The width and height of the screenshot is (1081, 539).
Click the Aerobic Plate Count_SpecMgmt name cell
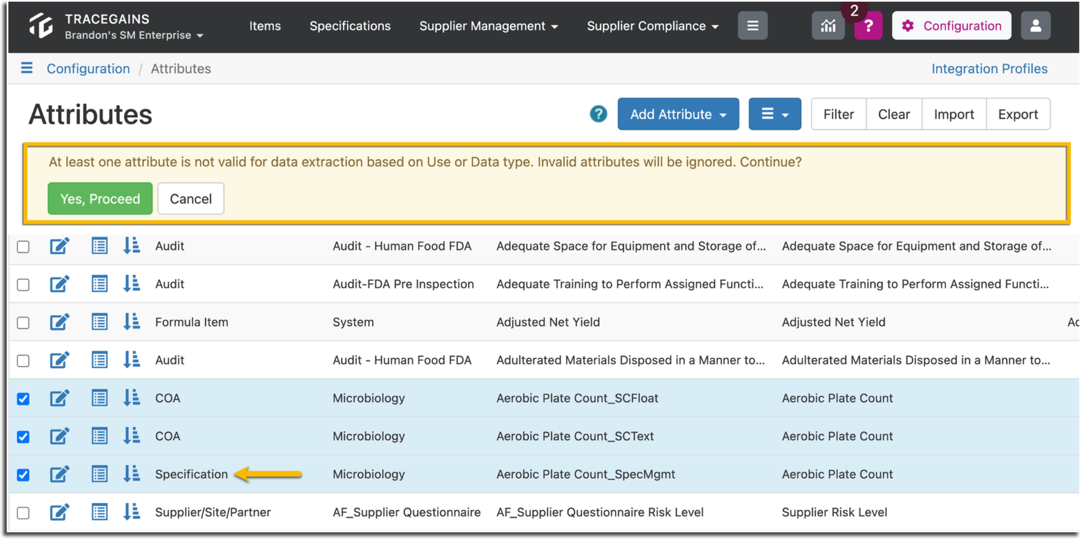click(585, 474)
